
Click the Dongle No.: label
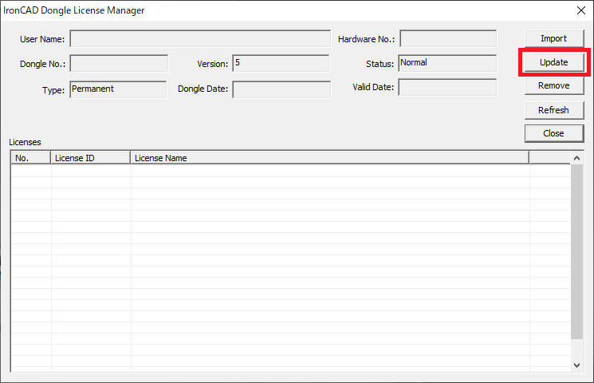click(43, 64)
